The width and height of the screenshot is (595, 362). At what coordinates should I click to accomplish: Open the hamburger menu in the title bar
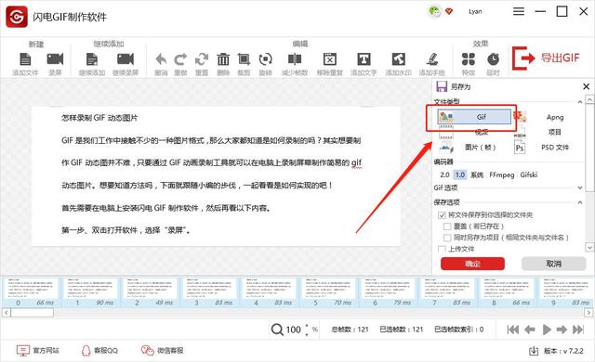(519, 11)
